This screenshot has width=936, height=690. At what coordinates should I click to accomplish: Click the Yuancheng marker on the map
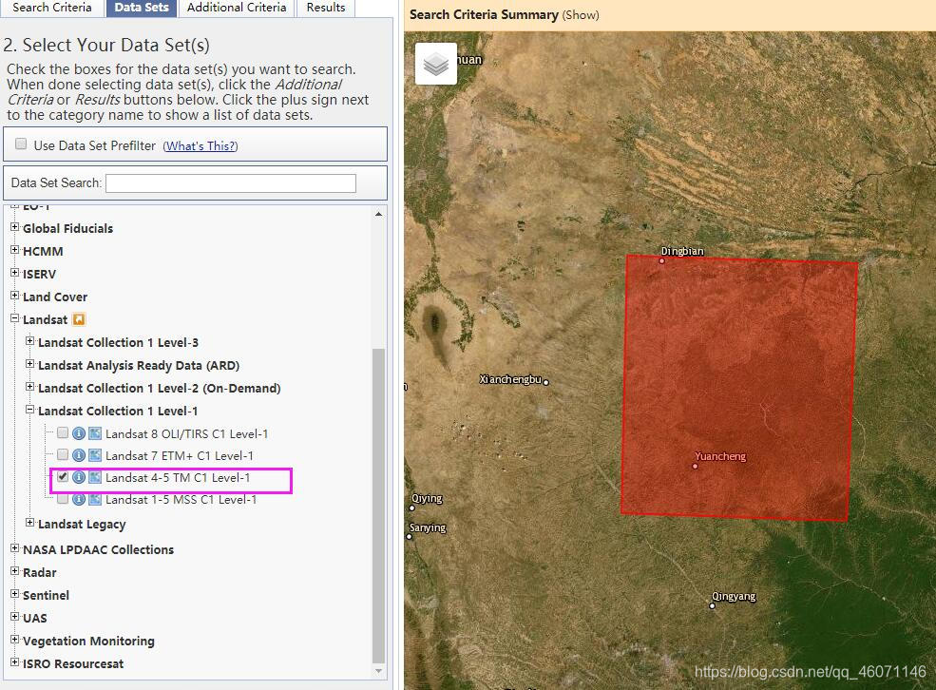[695, 466]
